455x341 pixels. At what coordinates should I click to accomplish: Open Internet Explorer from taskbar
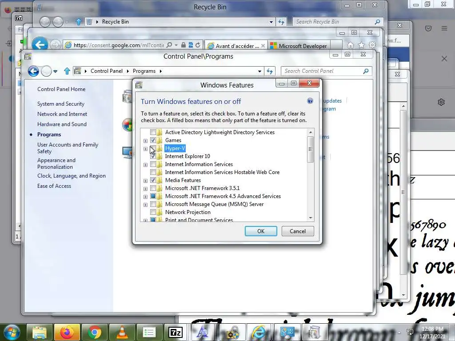258,332
